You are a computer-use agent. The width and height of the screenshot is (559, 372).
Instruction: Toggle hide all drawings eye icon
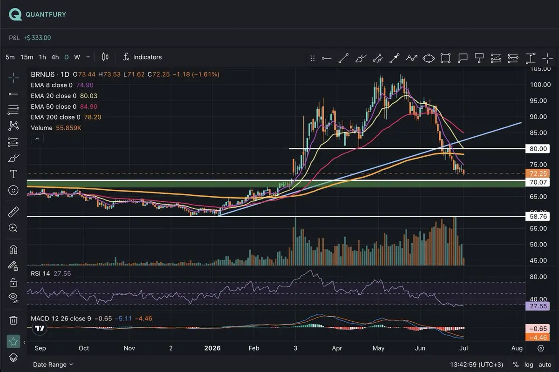14,298
